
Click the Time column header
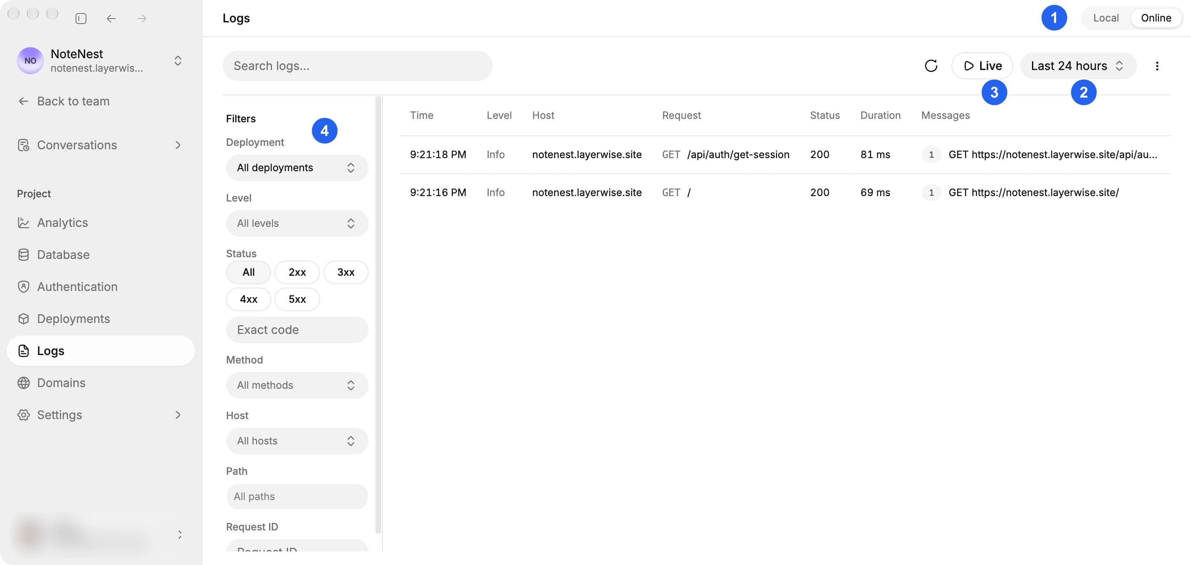click(x=421, y=115)
